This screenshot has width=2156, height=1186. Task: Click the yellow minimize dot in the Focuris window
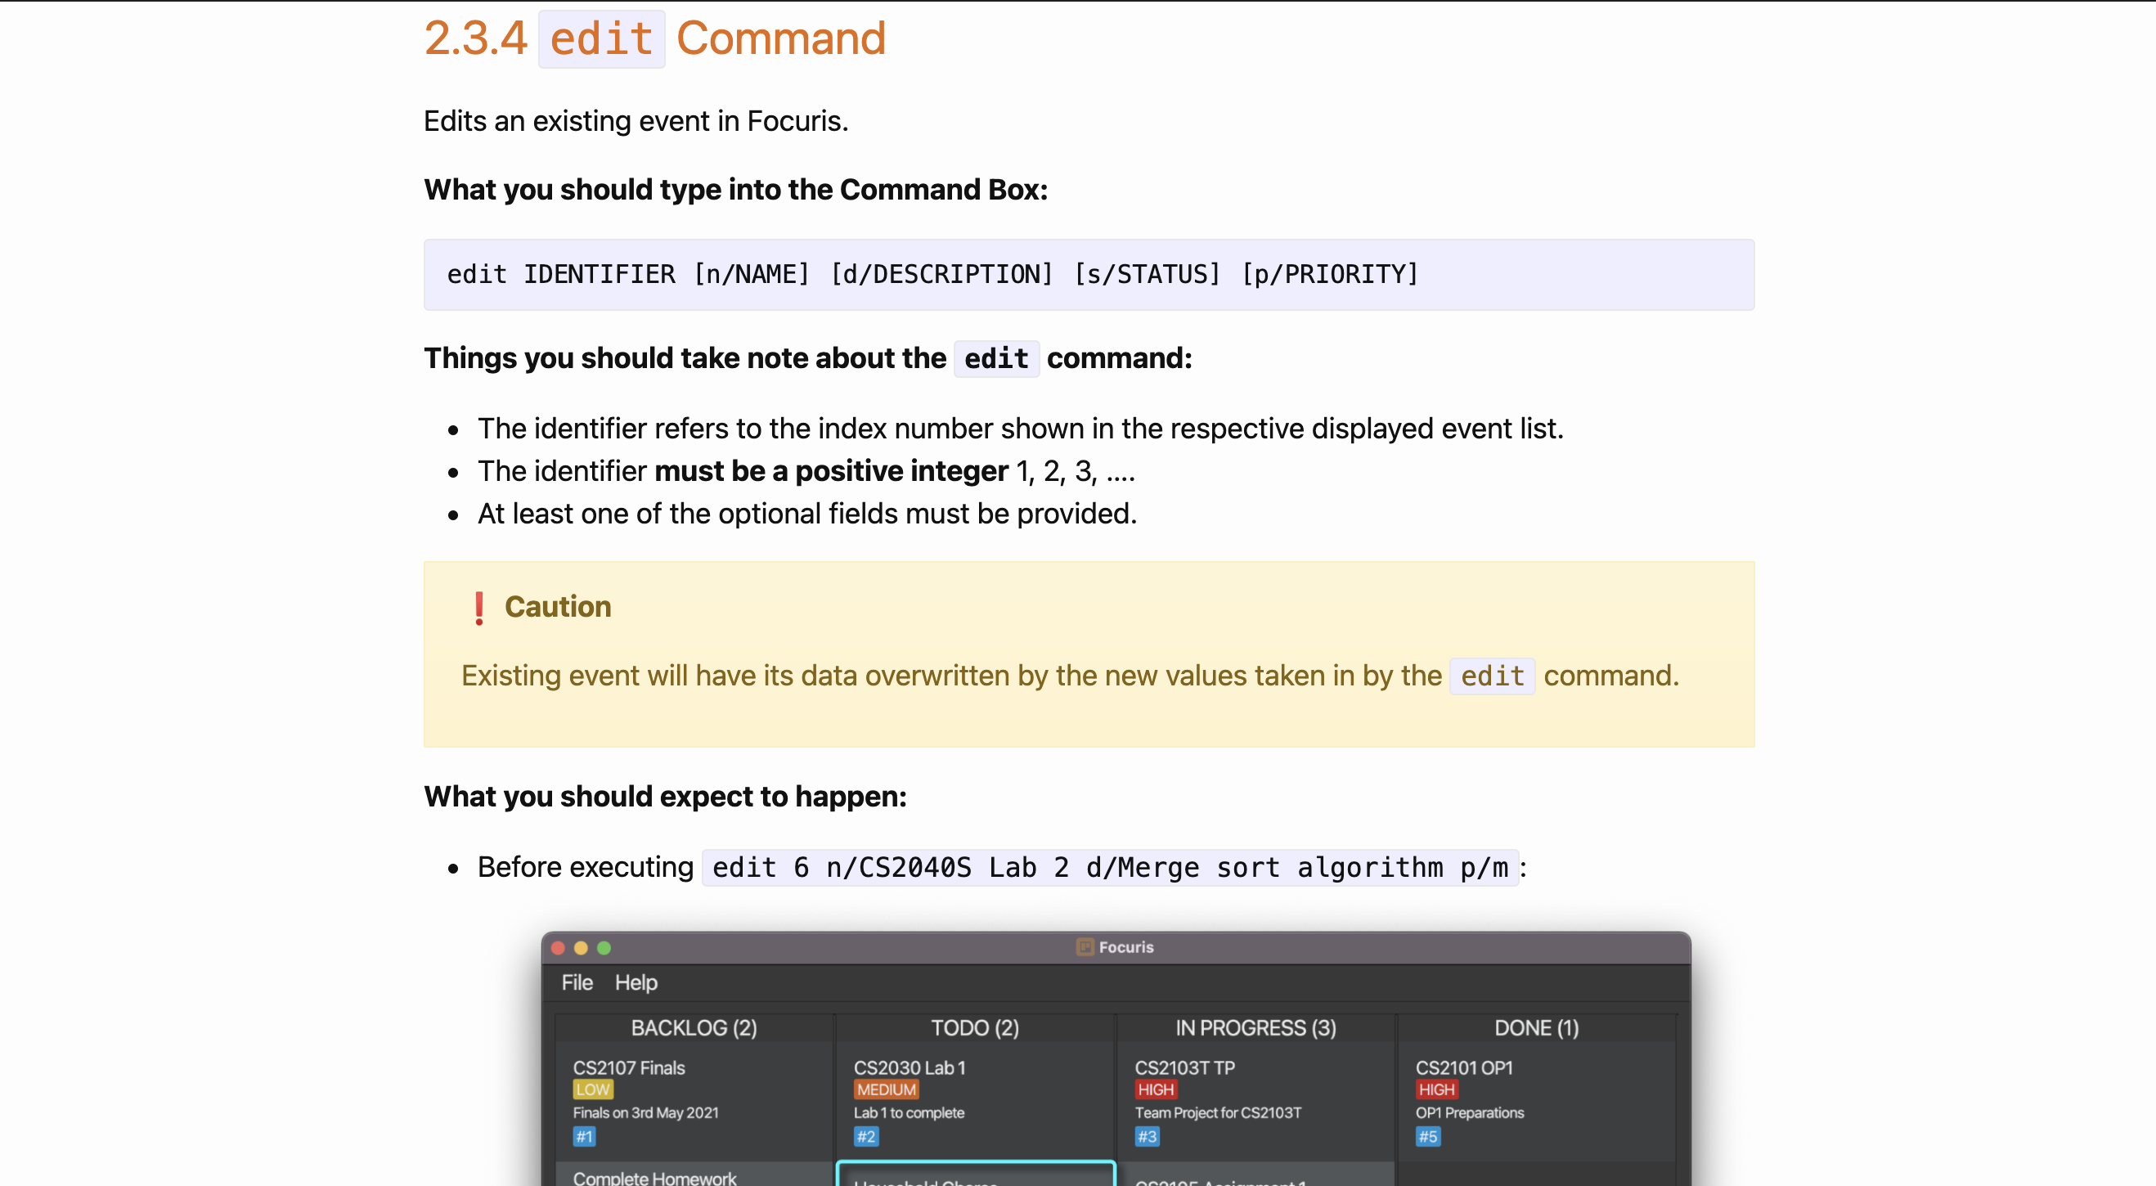581,947
